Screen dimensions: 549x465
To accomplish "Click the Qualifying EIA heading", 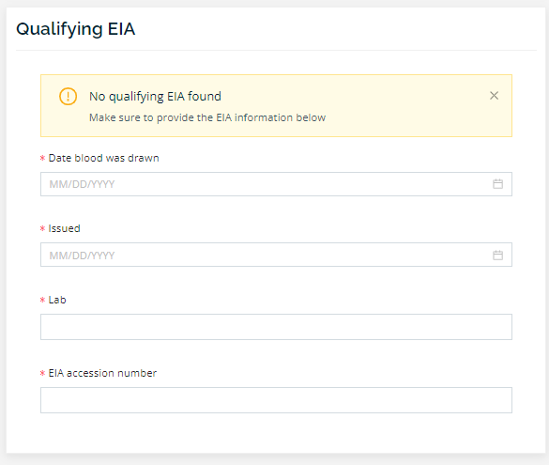I will tap(76, 29).
